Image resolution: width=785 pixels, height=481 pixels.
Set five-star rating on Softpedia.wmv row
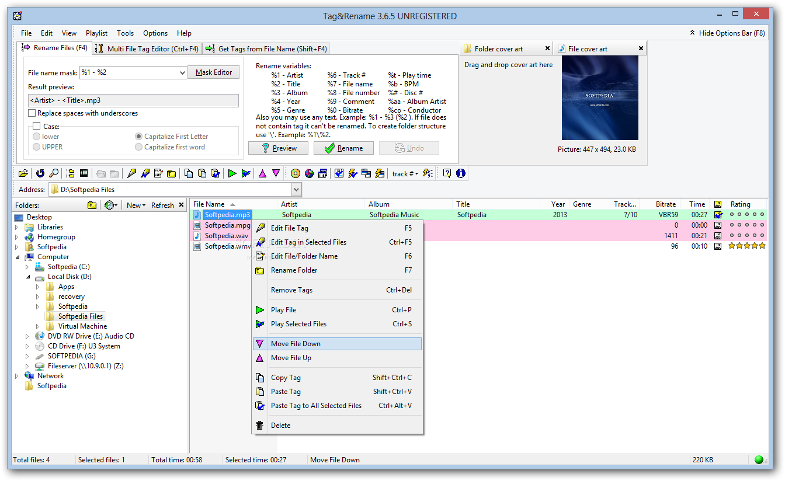pyautogui.click(x=762, y=246)
